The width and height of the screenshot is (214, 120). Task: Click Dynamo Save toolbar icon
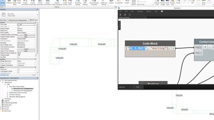click(130, 15)
